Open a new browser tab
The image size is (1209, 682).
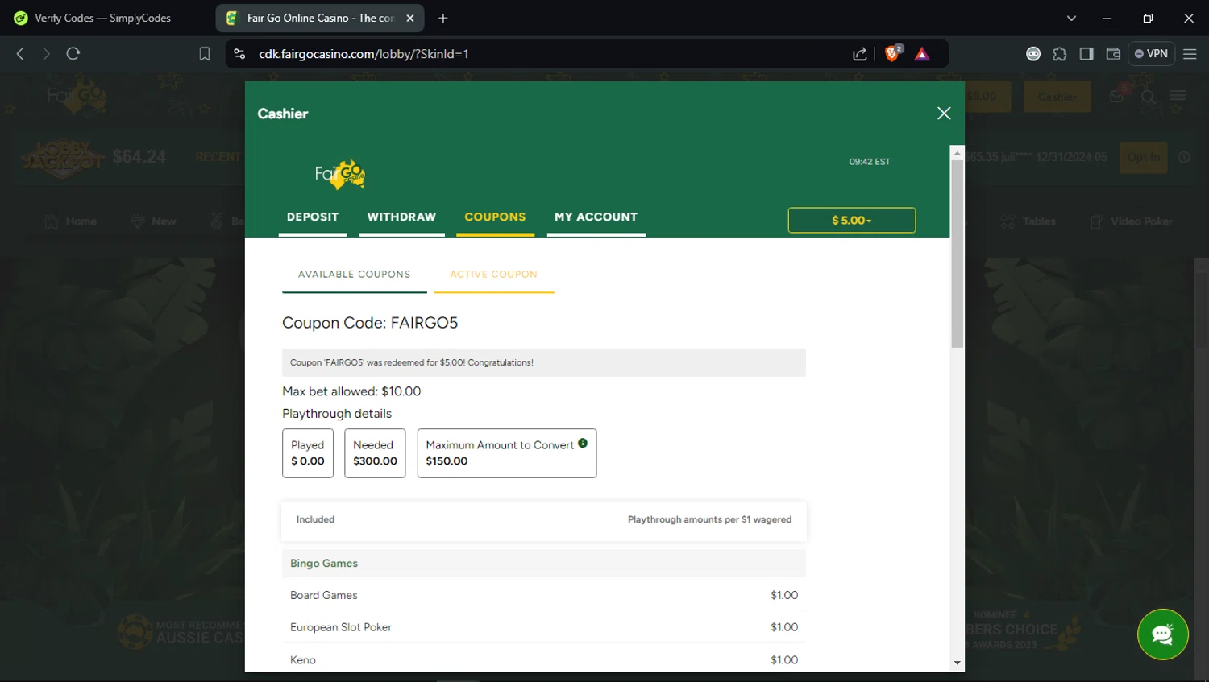pyautogui.click(x=442, y=18)
